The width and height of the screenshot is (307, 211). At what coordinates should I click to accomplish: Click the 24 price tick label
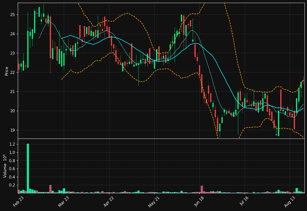13,34
